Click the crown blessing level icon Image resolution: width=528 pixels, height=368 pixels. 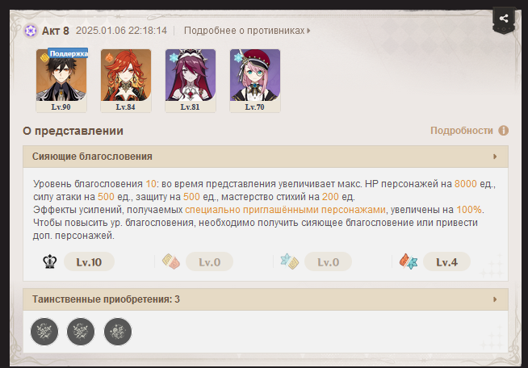[x=50, y=261]
